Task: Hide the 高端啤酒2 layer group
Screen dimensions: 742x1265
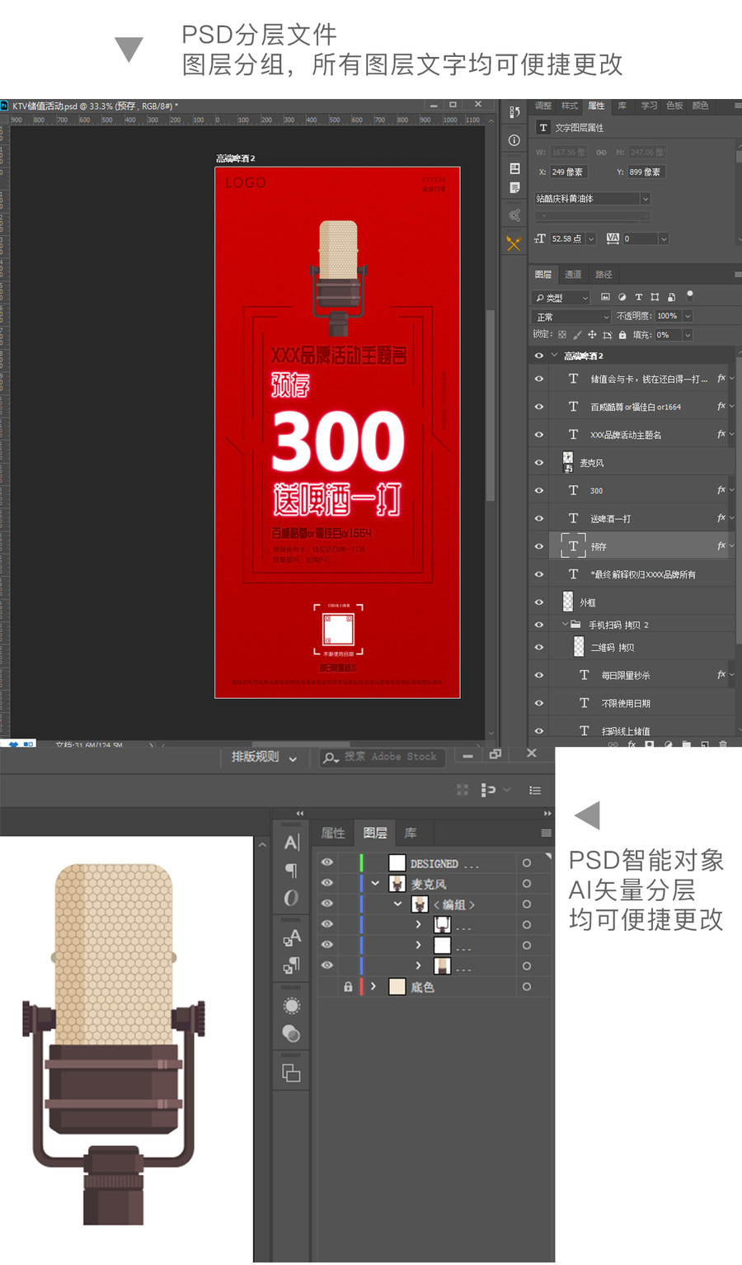Action: [539, 356]
